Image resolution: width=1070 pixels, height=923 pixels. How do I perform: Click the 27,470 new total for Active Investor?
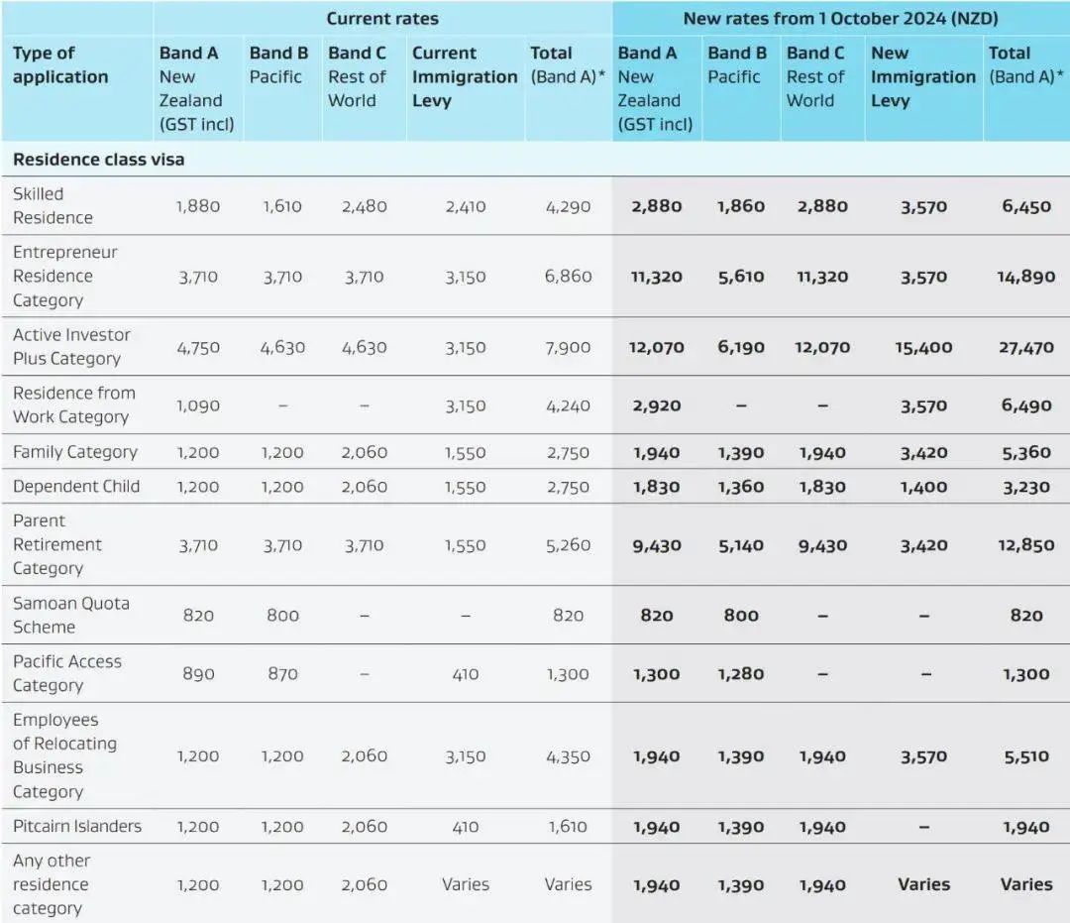[1025, 348]
